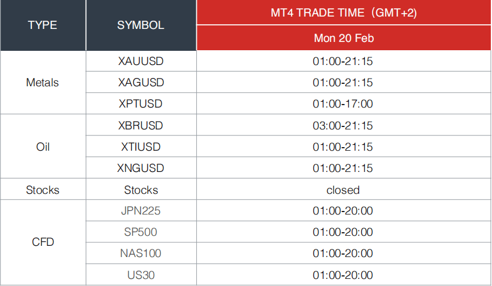Click the TYPE column header
The image size is (492, 286).
click(x=43, y=25)
